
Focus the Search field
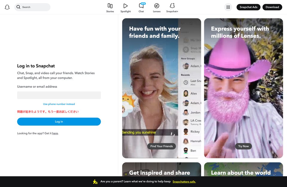pos(32,7)
